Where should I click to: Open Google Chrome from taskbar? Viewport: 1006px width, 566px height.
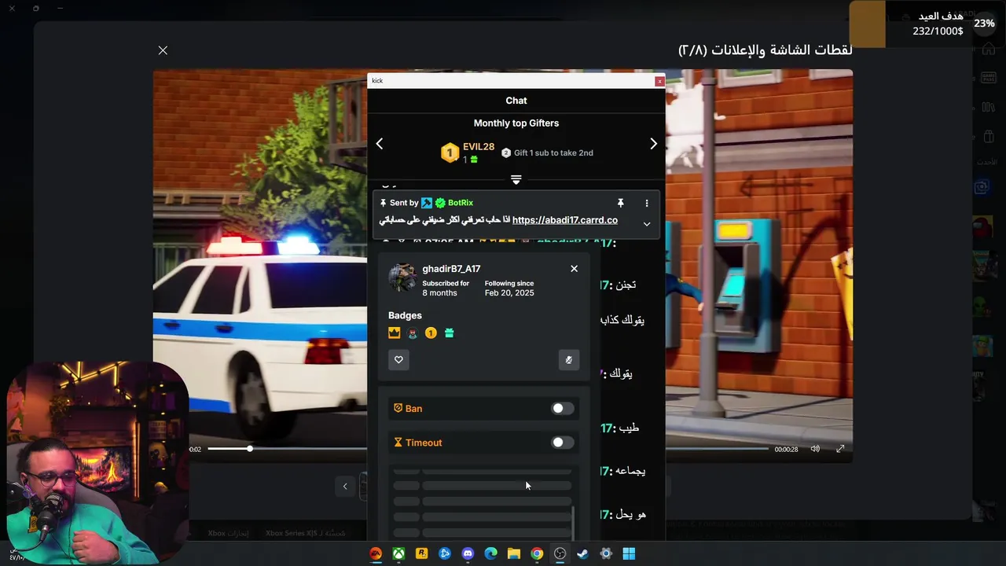(x=537, y=553)
